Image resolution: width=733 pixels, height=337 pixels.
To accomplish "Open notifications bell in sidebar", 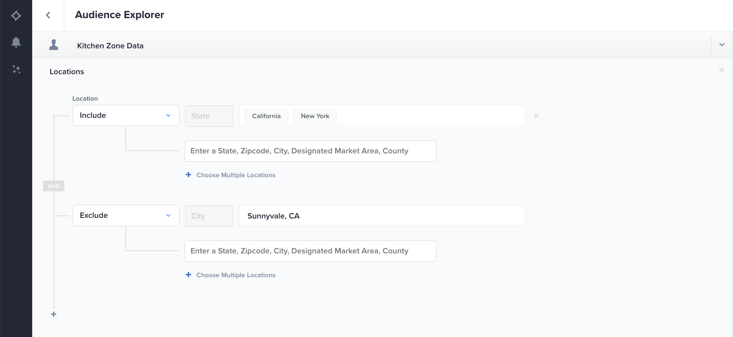I will pyautogui.click(x=16, y=42).
